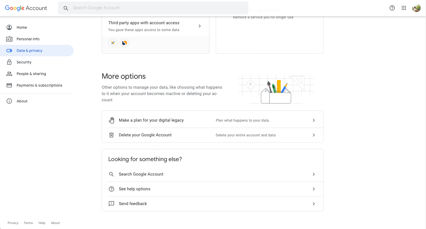Viewport: 426px width, 229px height.
Task: Click the second third-party app icon
Action: pyautogui.click(x=124, y=43)
